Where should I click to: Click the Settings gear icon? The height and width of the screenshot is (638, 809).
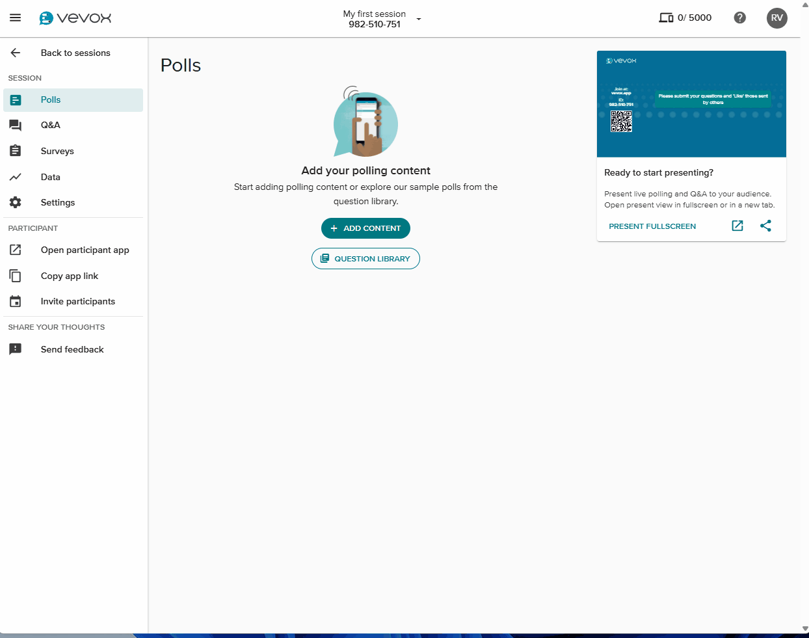(x=16, y=202)
